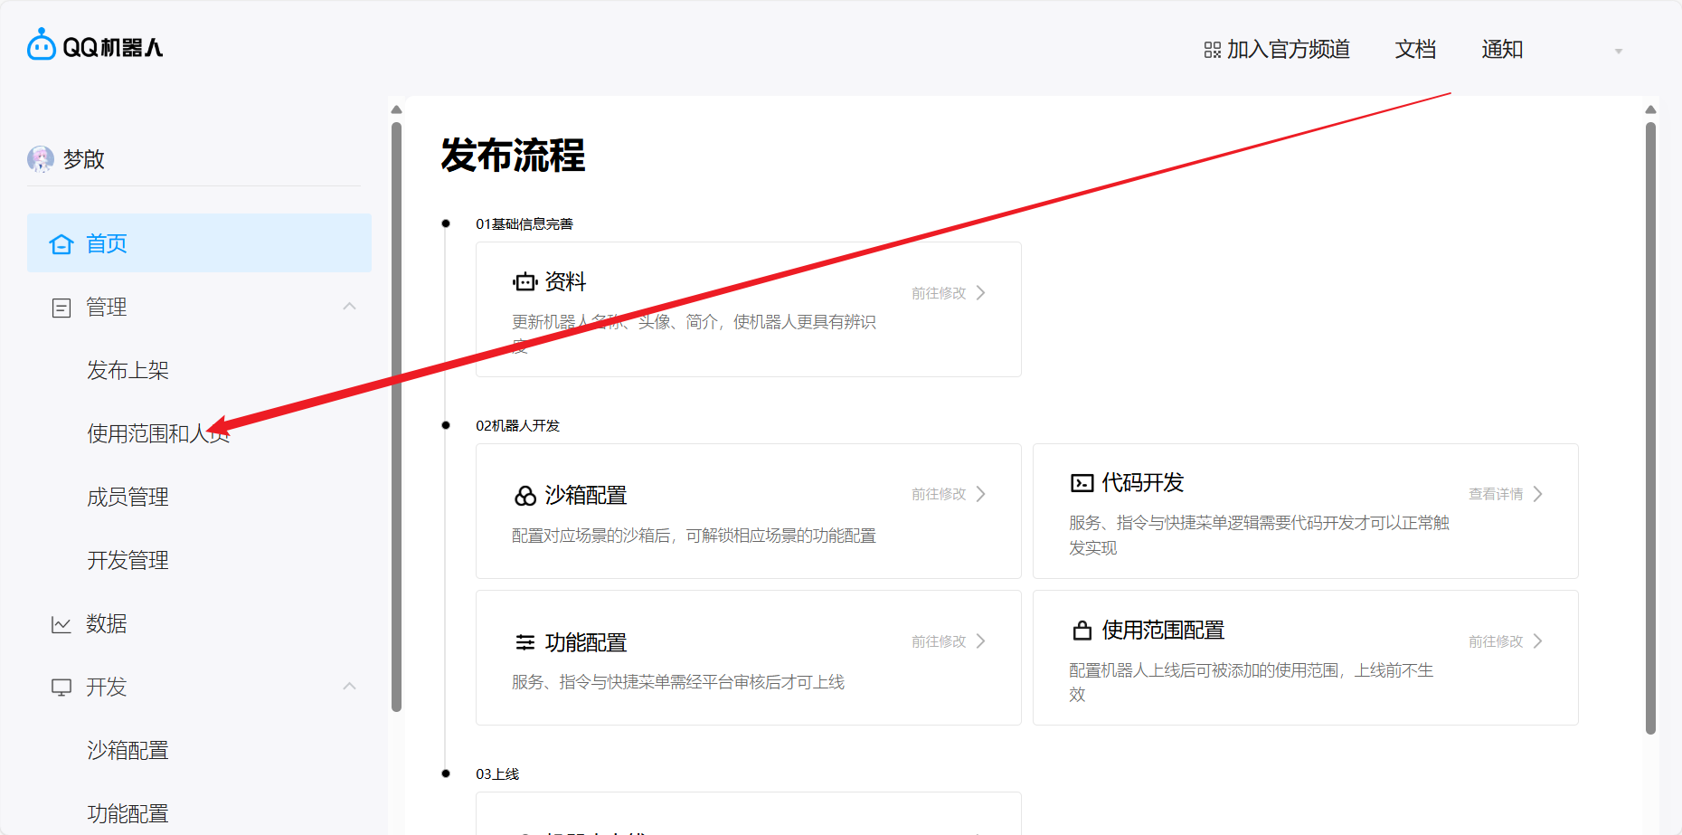Click the 功能配置 sliders icon
The height and width of the screenshot is (835, 1682).
pos(525,642)
